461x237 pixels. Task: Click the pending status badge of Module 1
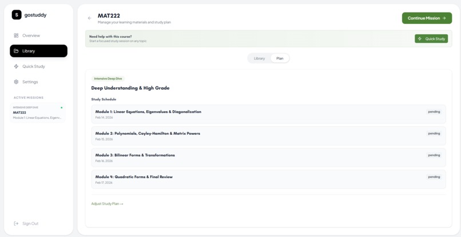click(434, 111)
